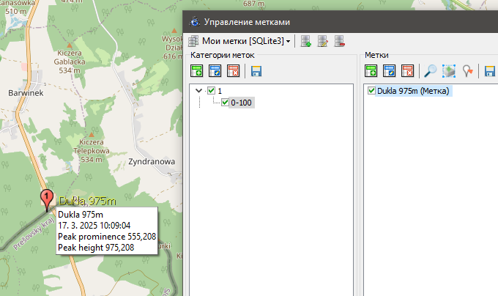Edit the selected placemark

tap(390, 71)
